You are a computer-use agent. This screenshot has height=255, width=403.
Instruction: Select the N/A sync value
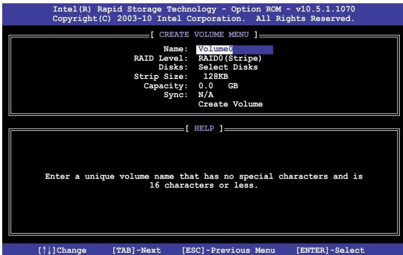[x=206, y=95]
